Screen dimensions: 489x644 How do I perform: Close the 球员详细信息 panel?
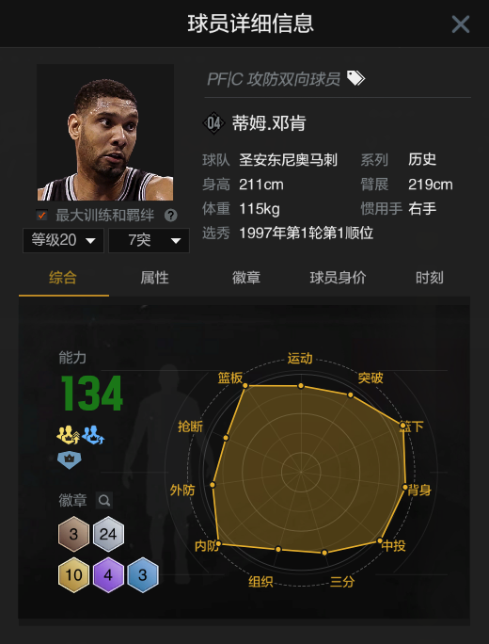click(460, 24)
